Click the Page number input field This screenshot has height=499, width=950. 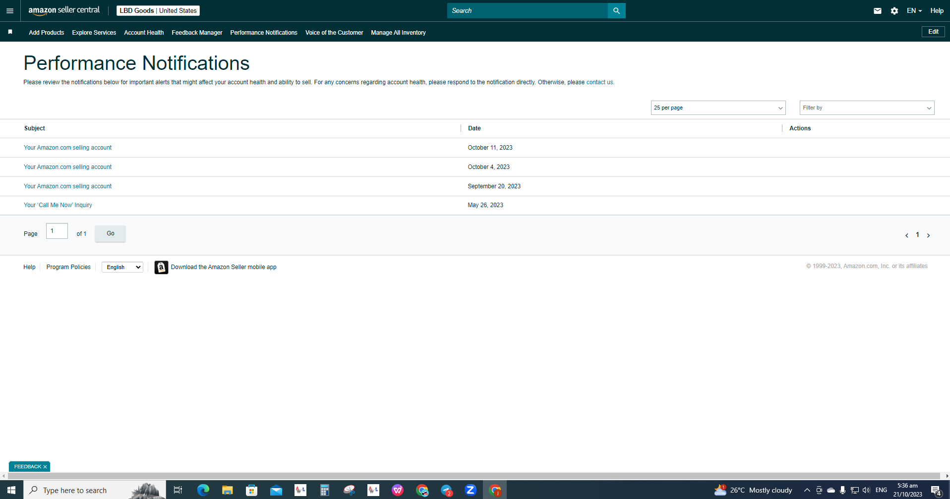pos(57,231)
